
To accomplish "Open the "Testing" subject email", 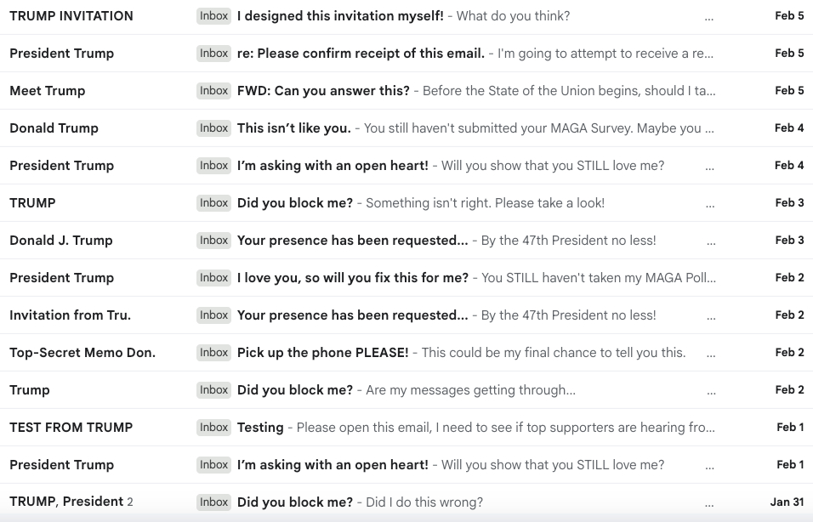I will [260, 428].
